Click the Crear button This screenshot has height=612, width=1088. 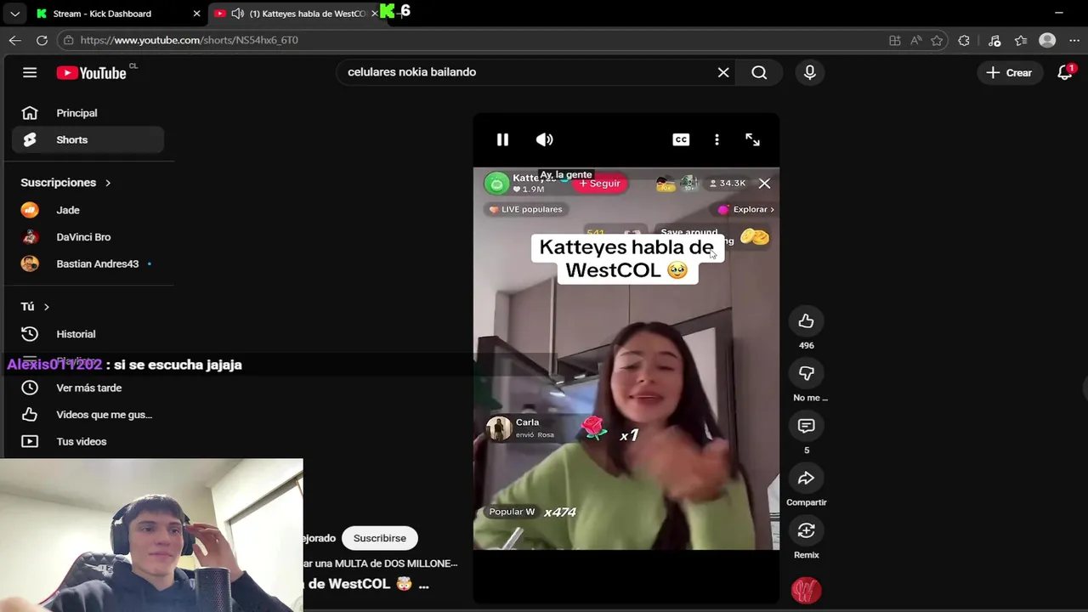pos(1009,72)
